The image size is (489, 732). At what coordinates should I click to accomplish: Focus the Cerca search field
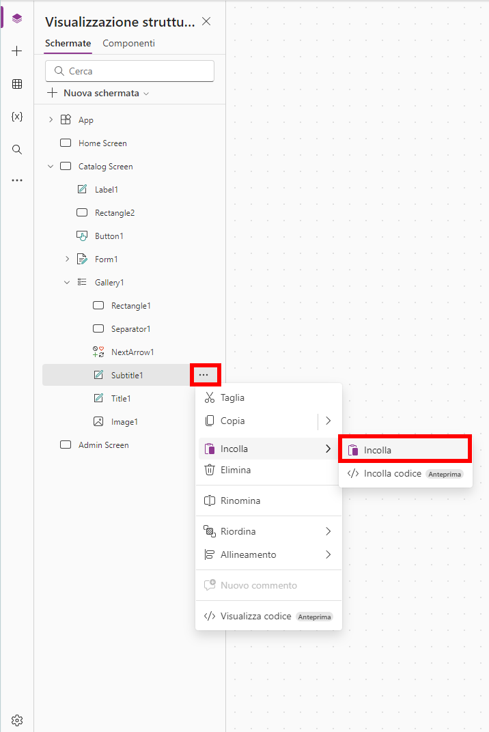pyautogui.click(x=130, y=71)
